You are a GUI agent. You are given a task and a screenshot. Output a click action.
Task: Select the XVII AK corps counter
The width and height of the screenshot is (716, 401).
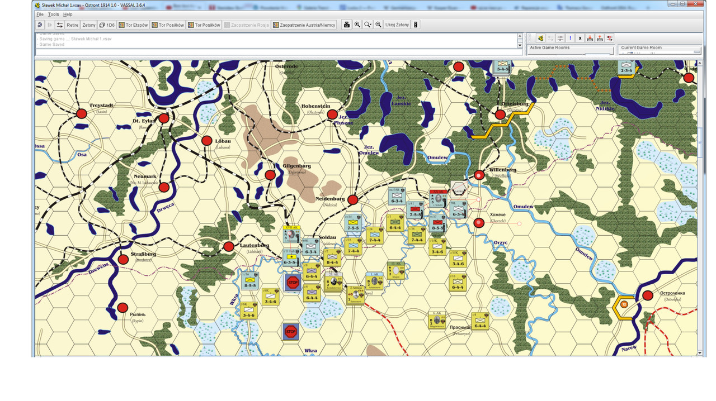click(x=291, y=235)
